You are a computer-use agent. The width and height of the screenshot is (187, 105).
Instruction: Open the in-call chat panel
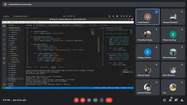[x=176, y=100]
